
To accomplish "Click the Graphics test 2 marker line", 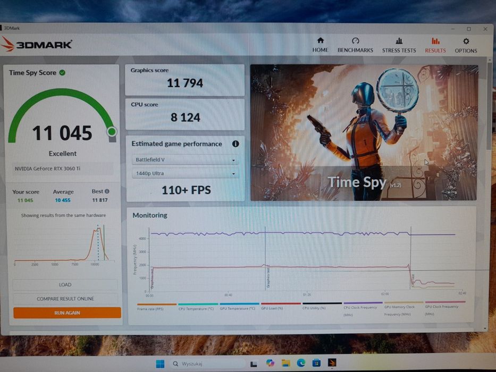I will [265, 258].
